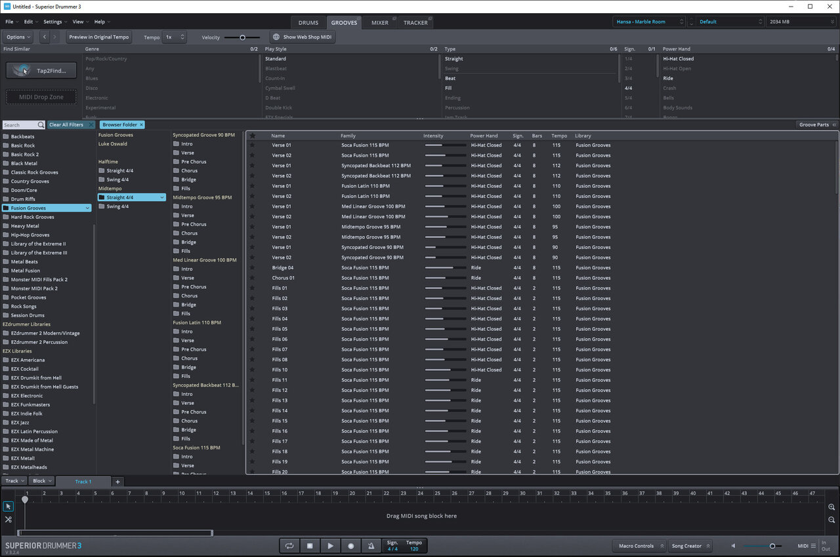Click Show Web Shop MIDI button
The height and width of the screenshot is (557, 840).
click(x=303, y=37)
